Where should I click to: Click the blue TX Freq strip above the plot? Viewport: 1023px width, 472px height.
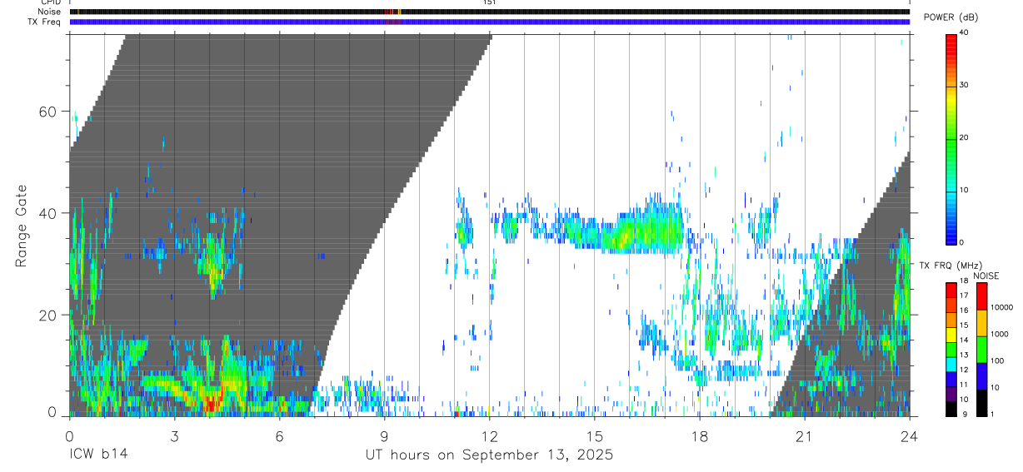(489, 22)
